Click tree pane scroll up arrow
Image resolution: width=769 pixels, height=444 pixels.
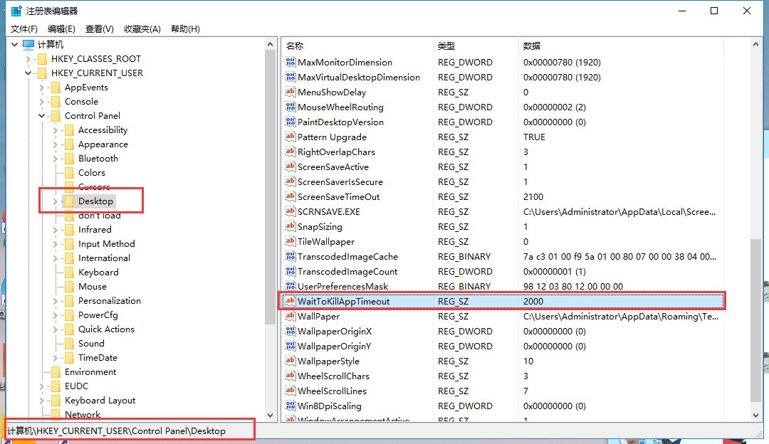pyautogui.click(x=271, y=45)
